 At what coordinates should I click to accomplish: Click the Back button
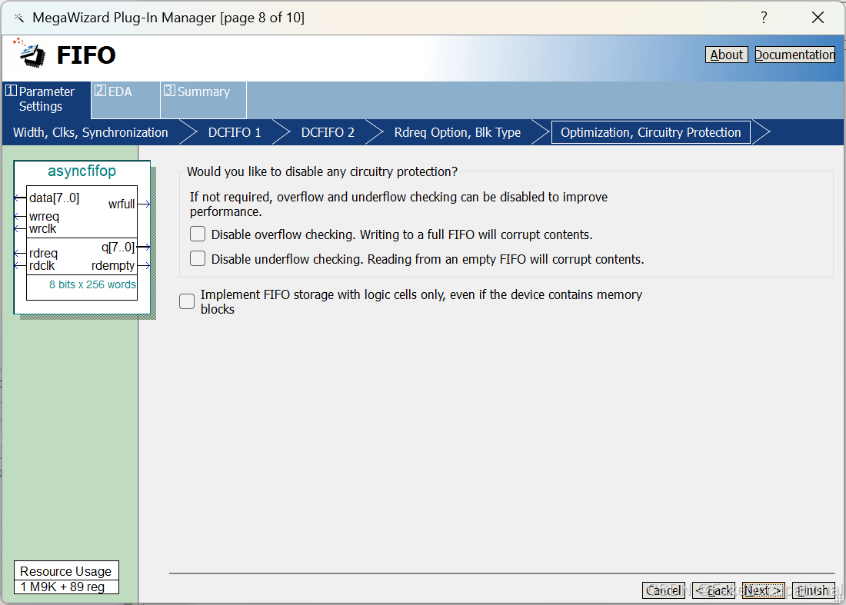pos(714,590)
